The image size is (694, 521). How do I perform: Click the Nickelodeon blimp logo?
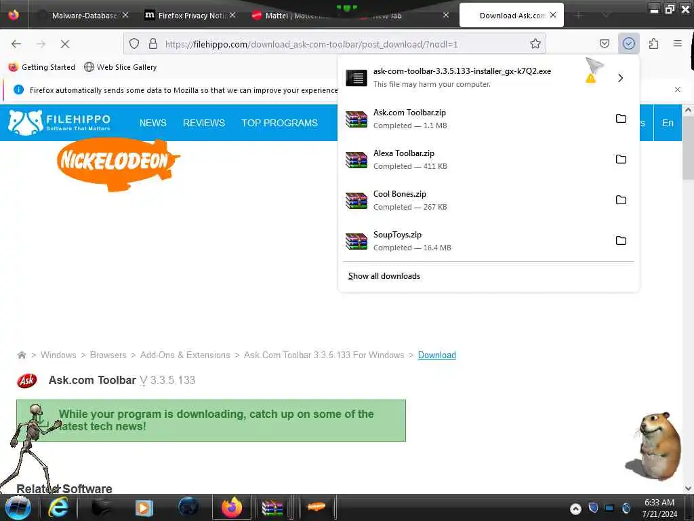tap(118, 164)
